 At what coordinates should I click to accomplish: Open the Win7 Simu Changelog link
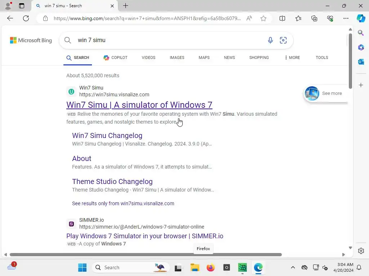pyautogui.click(x=107, y=135)
